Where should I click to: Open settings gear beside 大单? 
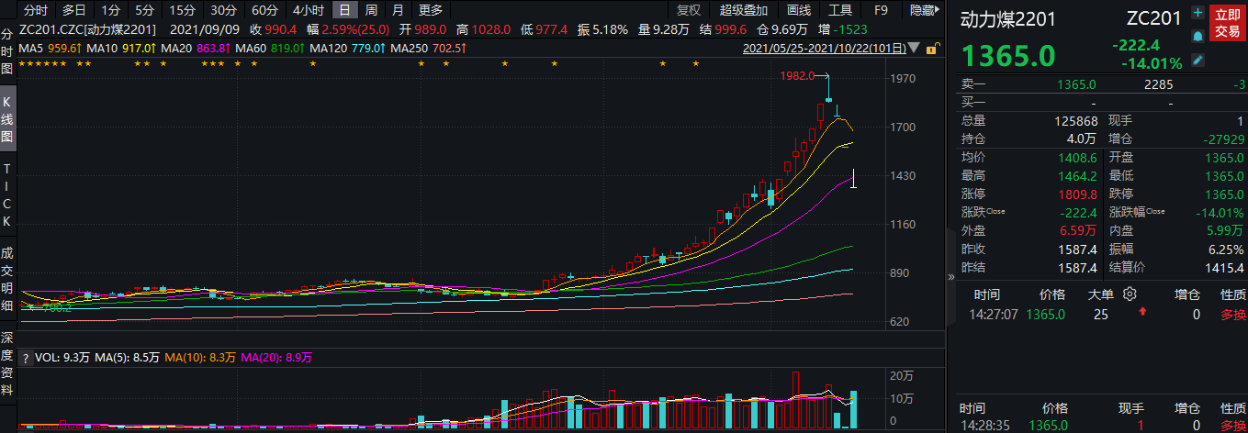point(1130,294)
